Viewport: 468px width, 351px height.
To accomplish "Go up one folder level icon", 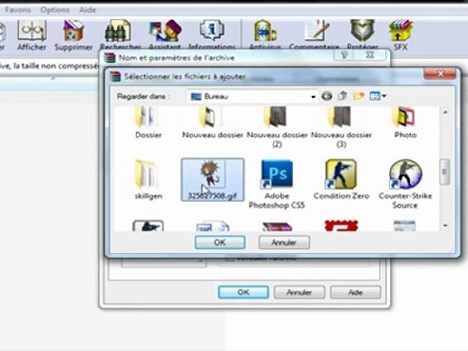I will [343, 96].
